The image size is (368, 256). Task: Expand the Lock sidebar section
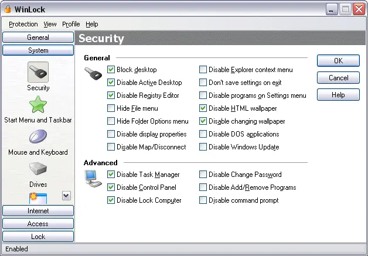point(38,237)
